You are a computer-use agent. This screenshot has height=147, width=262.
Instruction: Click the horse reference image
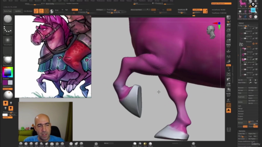tap(53, 56)
